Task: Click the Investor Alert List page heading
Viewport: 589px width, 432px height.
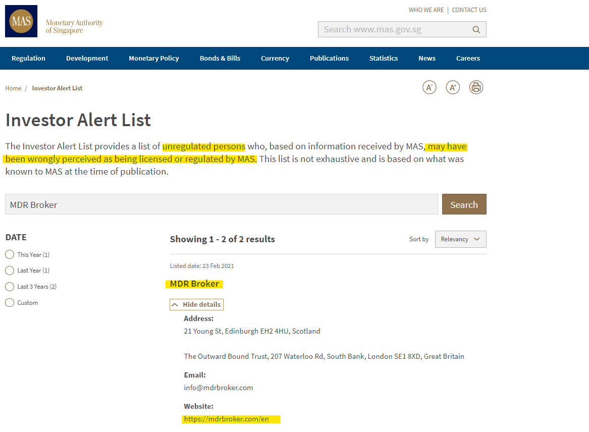Action: (78, 120)
